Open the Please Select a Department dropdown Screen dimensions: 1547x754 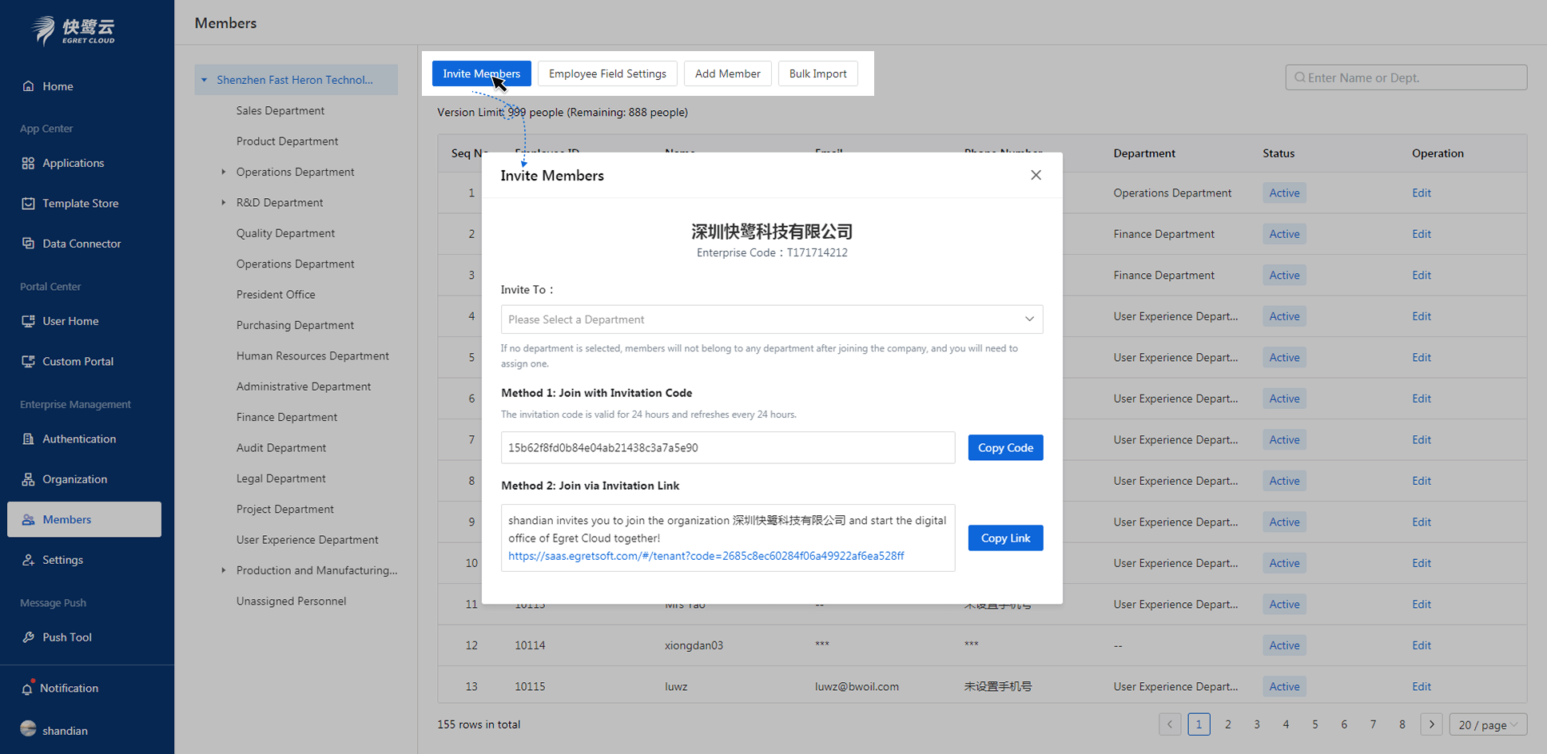tap(771, 319)
